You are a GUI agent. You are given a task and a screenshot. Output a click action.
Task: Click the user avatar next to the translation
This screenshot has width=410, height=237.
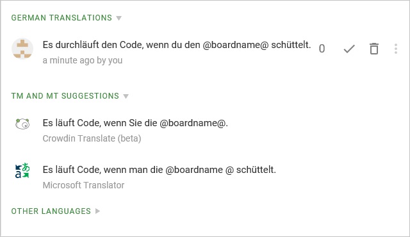[x=22, y=49]
